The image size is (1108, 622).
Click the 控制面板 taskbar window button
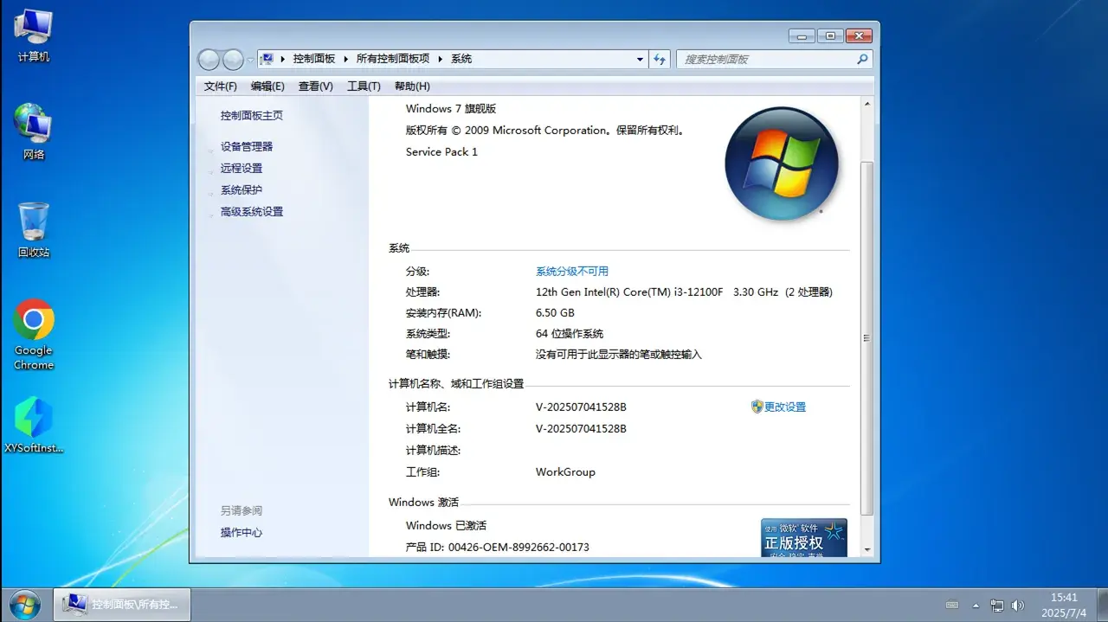pos(121,604)
